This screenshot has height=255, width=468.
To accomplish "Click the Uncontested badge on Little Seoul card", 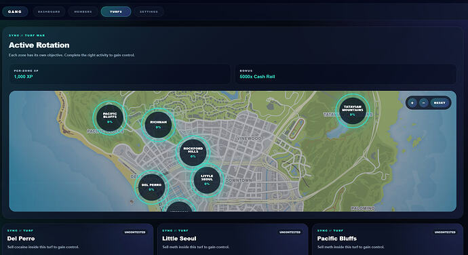I will 290,232.
